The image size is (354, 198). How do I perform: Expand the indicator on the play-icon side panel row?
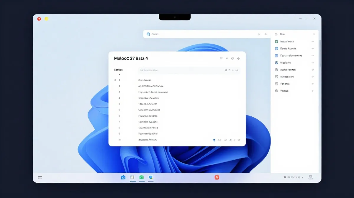313,63
